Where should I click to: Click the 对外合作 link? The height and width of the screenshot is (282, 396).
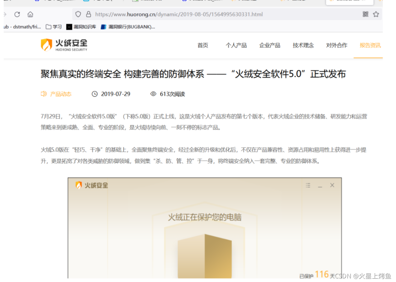(336, 45)
